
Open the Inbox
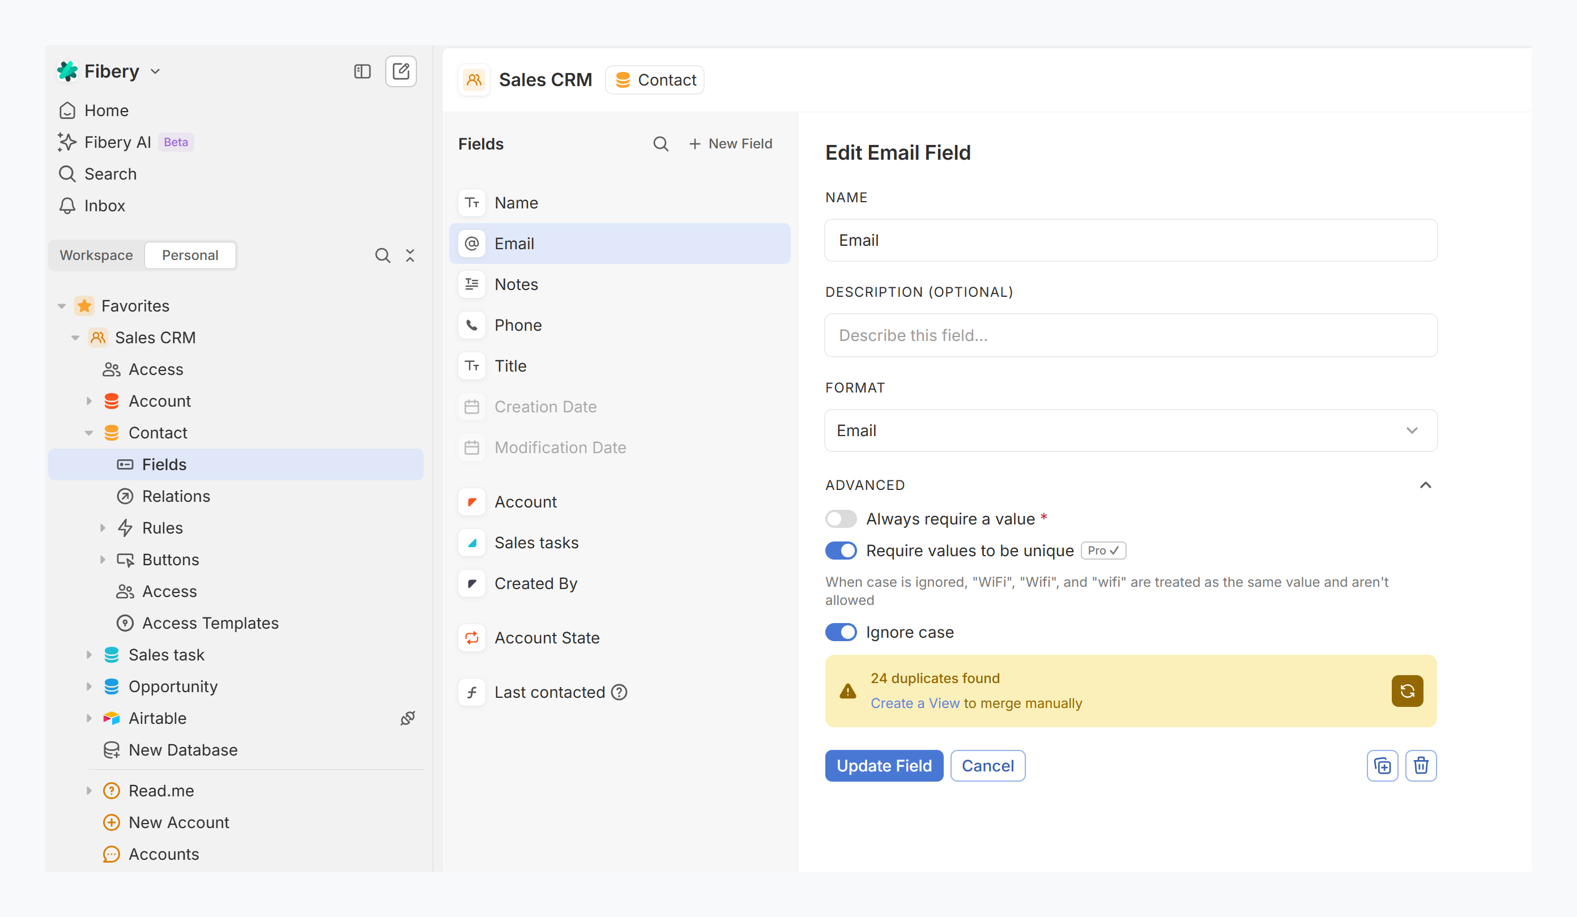[91, 205]
